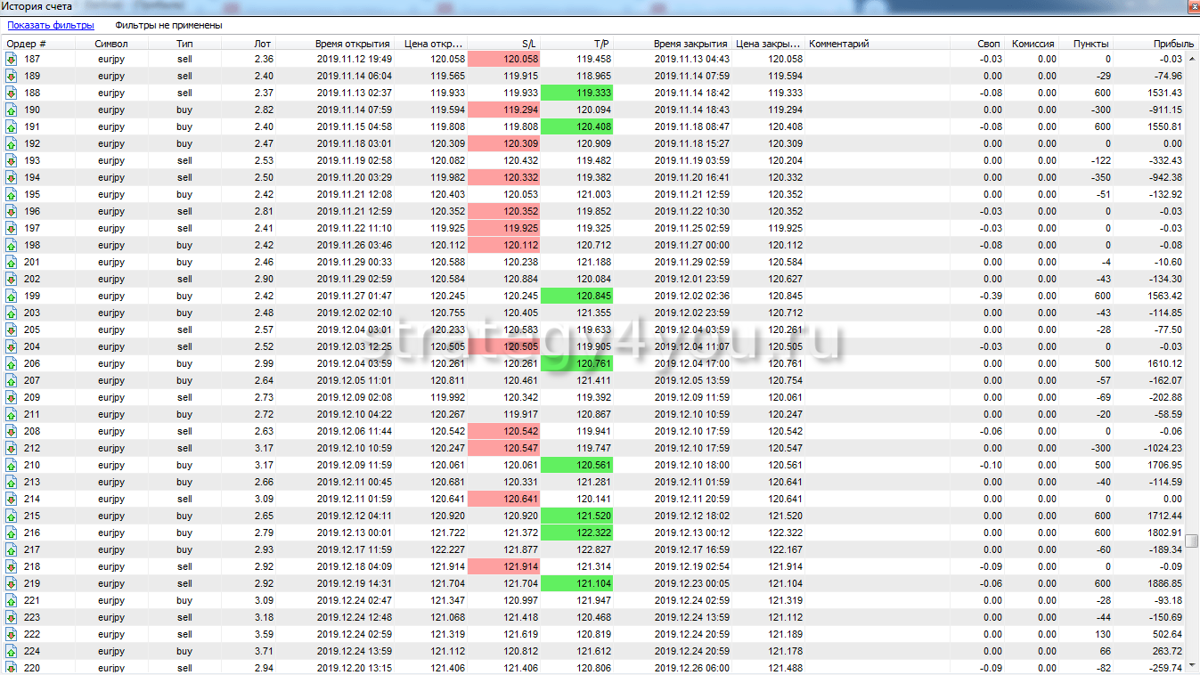Select the icon next to order 206
Image resolution: width=1200 pixels, height=675 pixels.
coord(12,363)
